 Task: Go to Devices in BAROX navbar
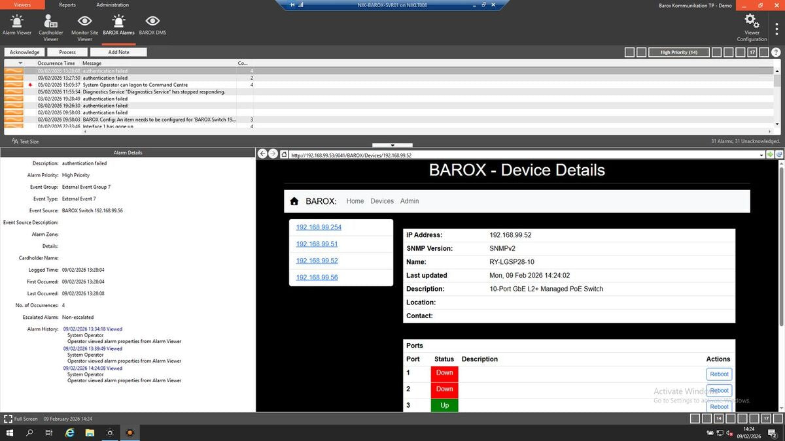382,201
